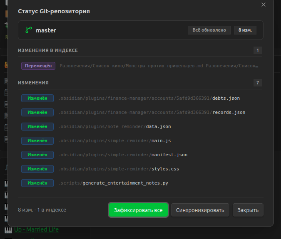Click 'Изменён' tag next to manifest.json
The width and height of the screenshot is (281, 239).
coord(37,155)
